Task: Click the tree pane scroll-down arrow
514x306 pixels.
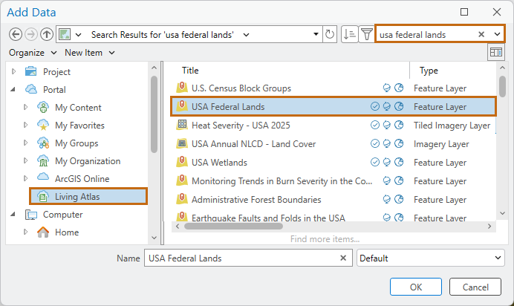Action: (x=154, y=238)
